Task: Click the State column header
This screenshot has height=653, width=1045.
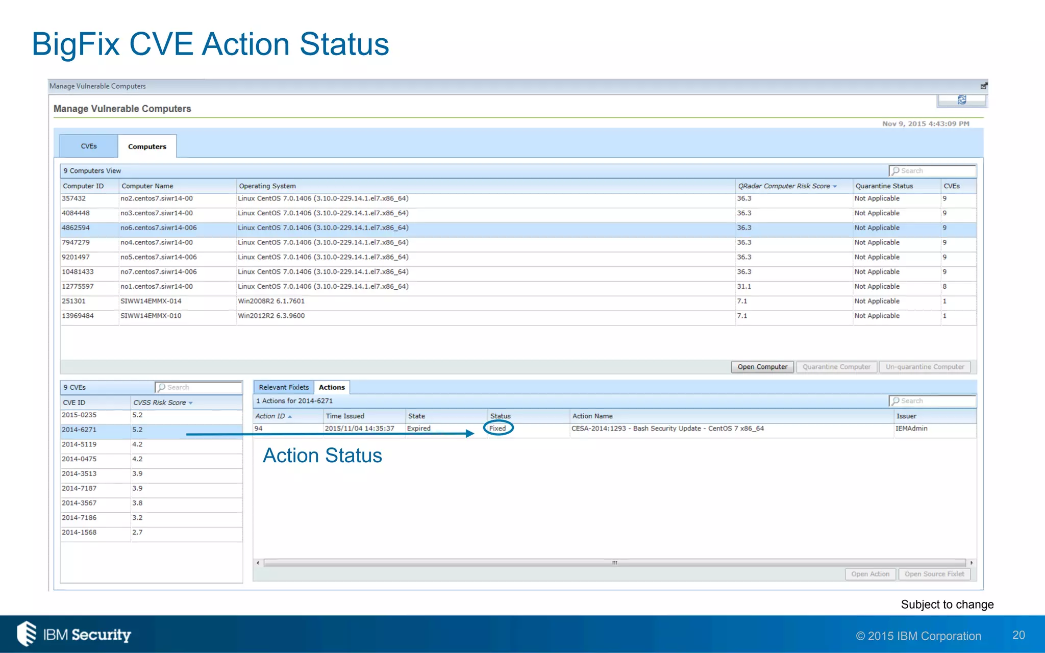Action: pyautogui.click(x=446, y=416)
